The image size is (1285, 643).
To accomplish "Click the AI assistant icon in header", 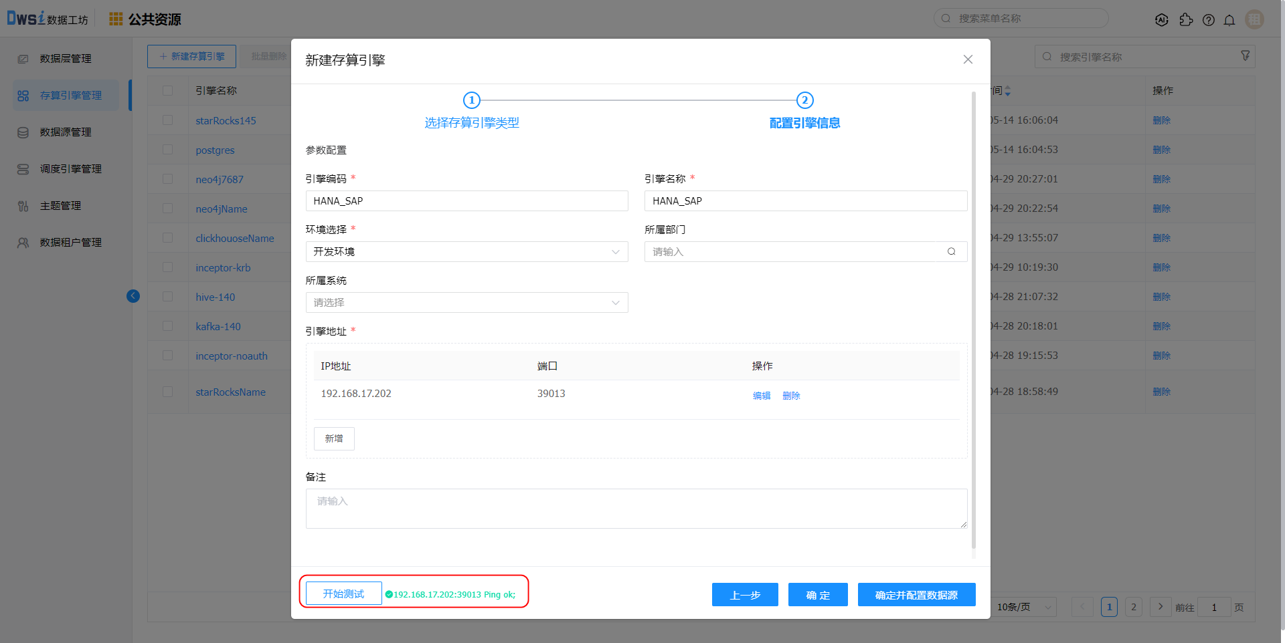I will (1162, 20).
